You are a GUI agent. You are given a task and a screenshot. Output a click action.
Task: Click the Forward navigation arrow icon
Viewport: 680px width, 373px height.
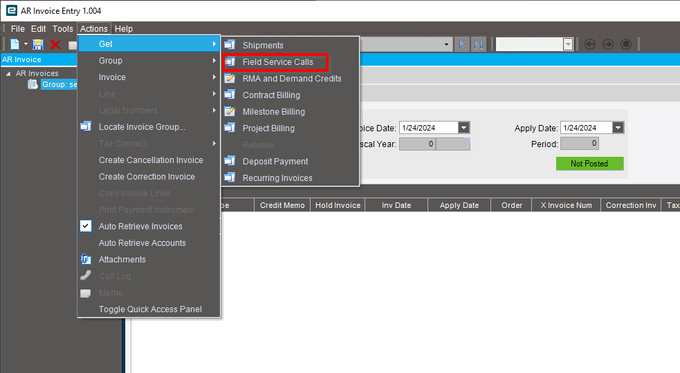(608, 44)
